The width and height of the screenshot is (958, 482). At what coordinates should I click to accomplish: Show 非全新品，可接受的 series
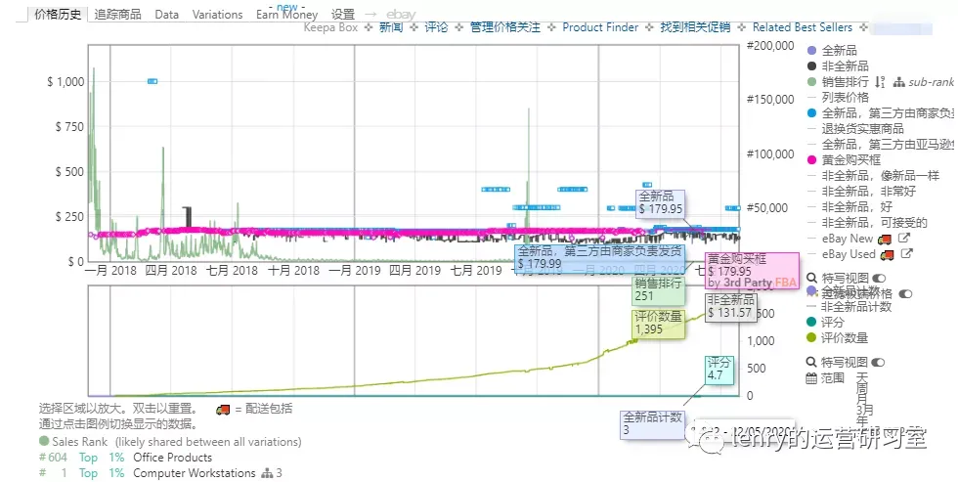(x=874, y=223)
